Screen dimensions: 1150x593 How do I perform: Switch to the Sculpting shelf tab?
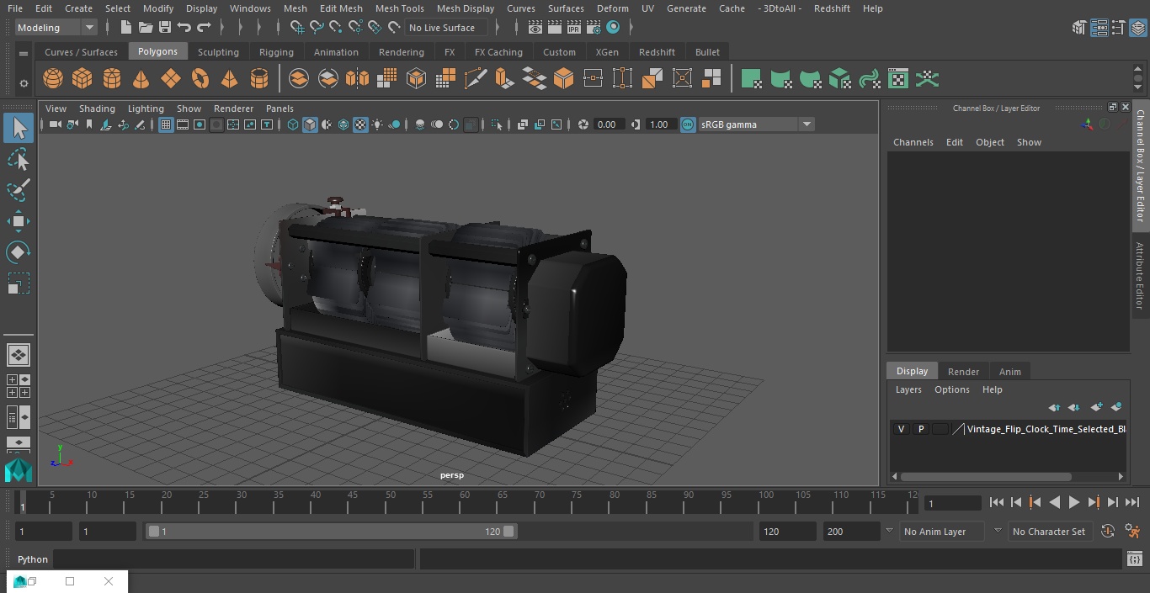[x=218, y=52]
